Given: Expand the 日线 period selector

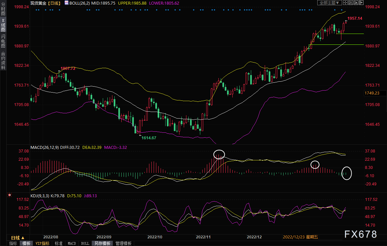Looking at the screenshot, I should pyautogui.click(x=18, y=237).
